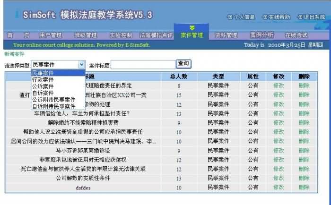Pick 自诉附带民事案件 from the dropdown
The width and height of the screenshot is (331, 205).
[x=54, y=106]
